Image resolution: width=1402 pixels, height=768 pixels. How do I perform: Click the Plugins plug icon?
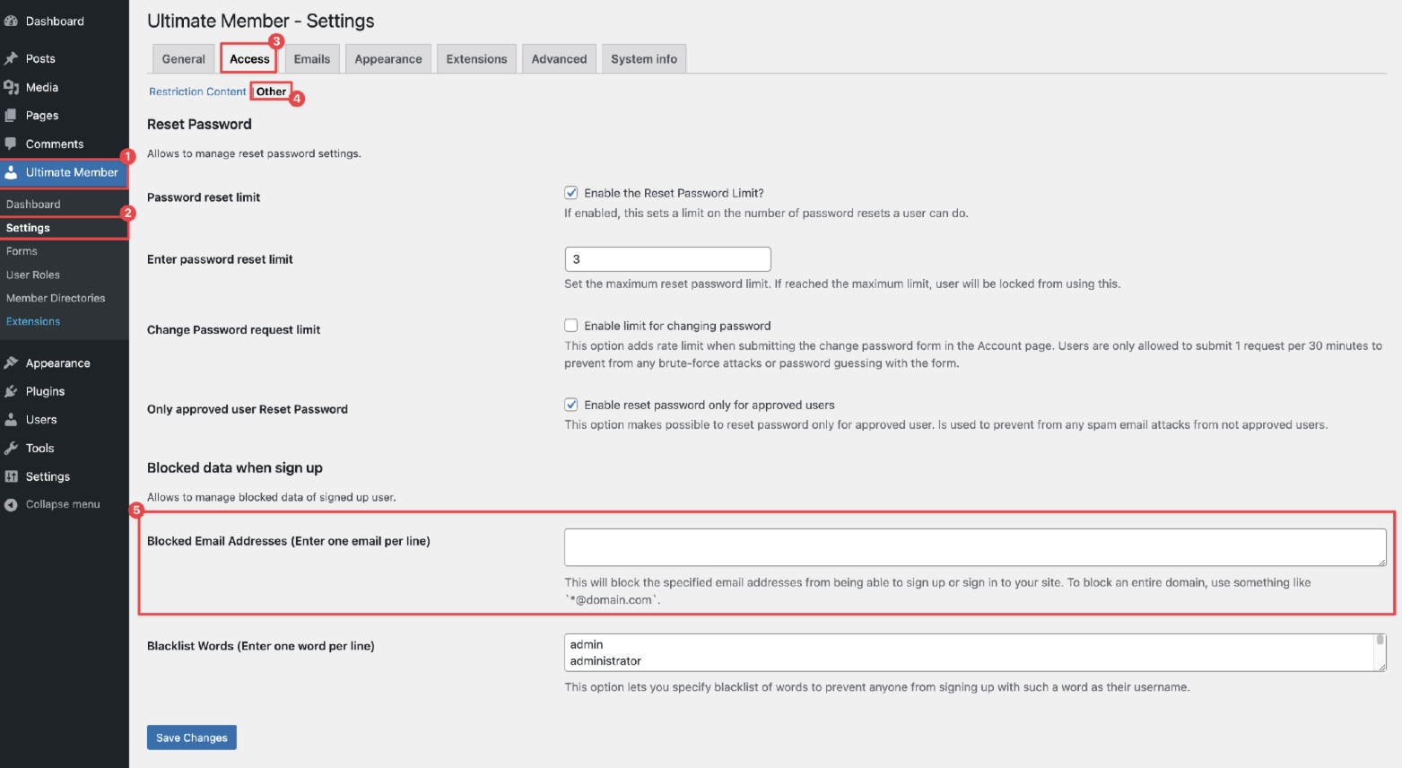tap(11, 391)
